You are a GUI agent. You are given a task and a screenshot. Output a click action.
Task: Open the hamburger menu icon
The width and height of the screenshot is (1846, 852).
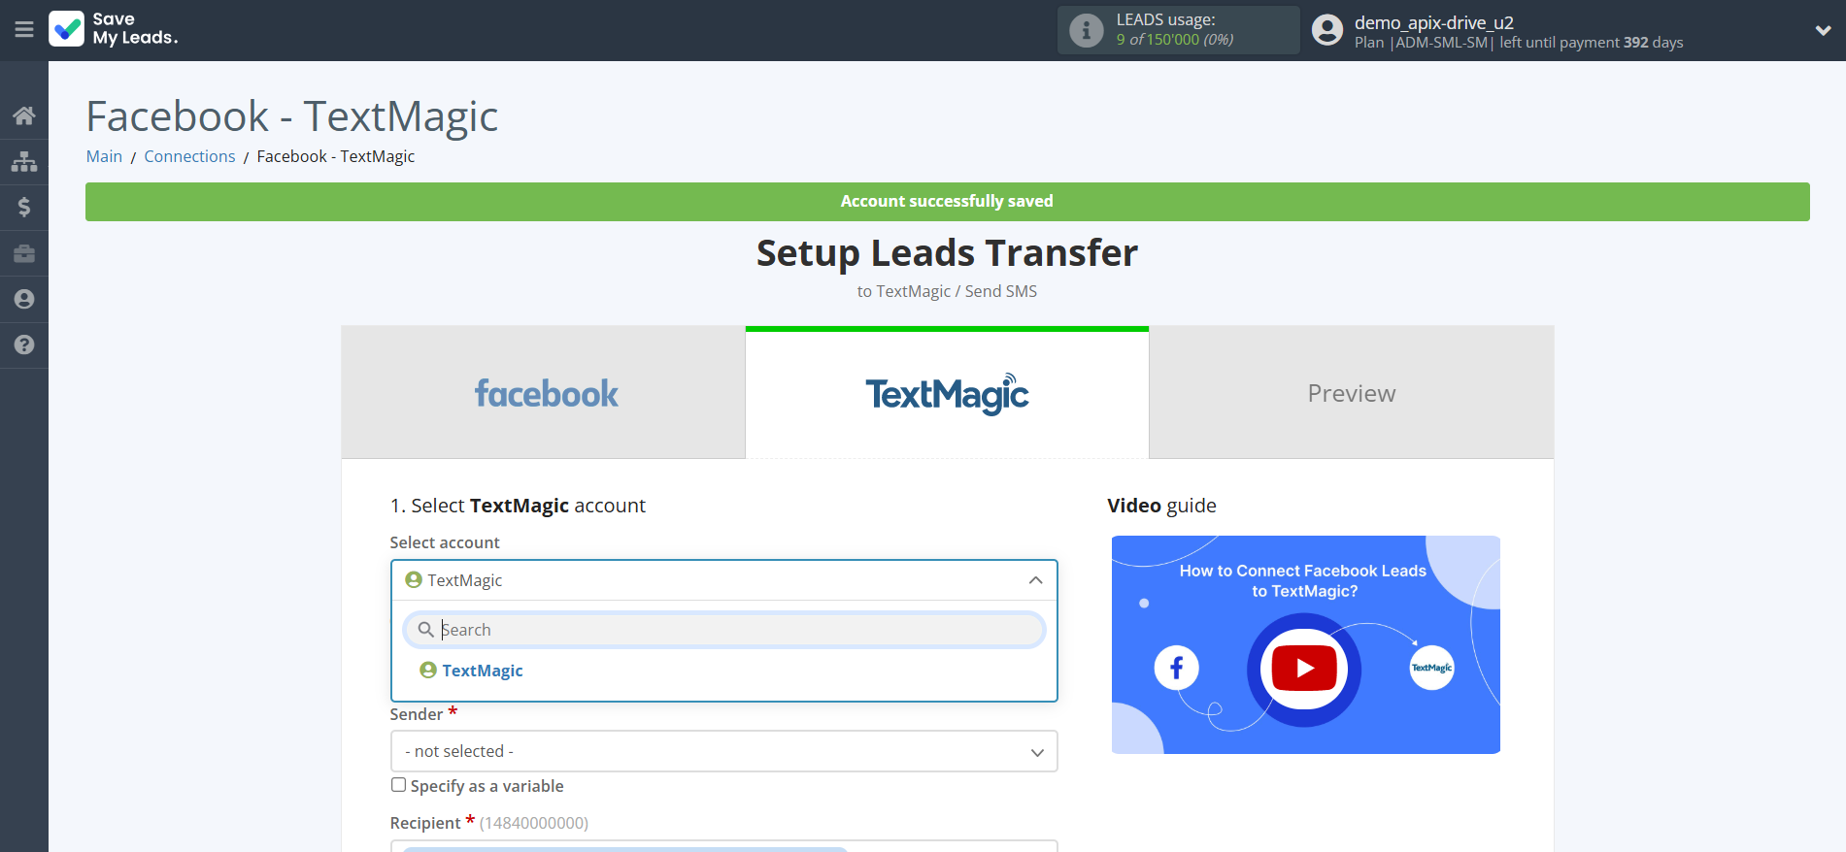24,30
